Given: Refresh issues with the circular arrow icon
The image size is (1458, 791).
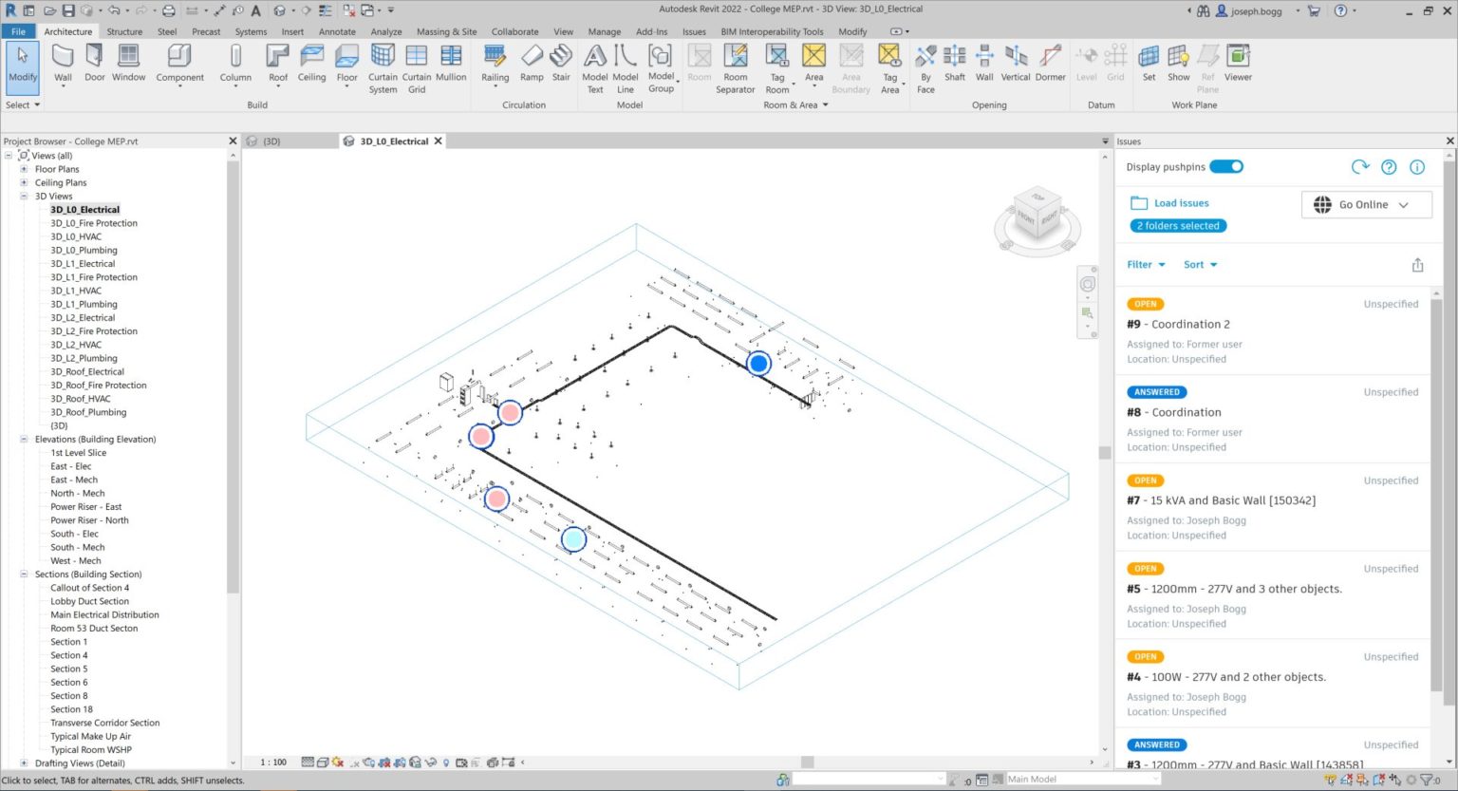Looking at the screenshot, I should click(x=1360, y=166).
